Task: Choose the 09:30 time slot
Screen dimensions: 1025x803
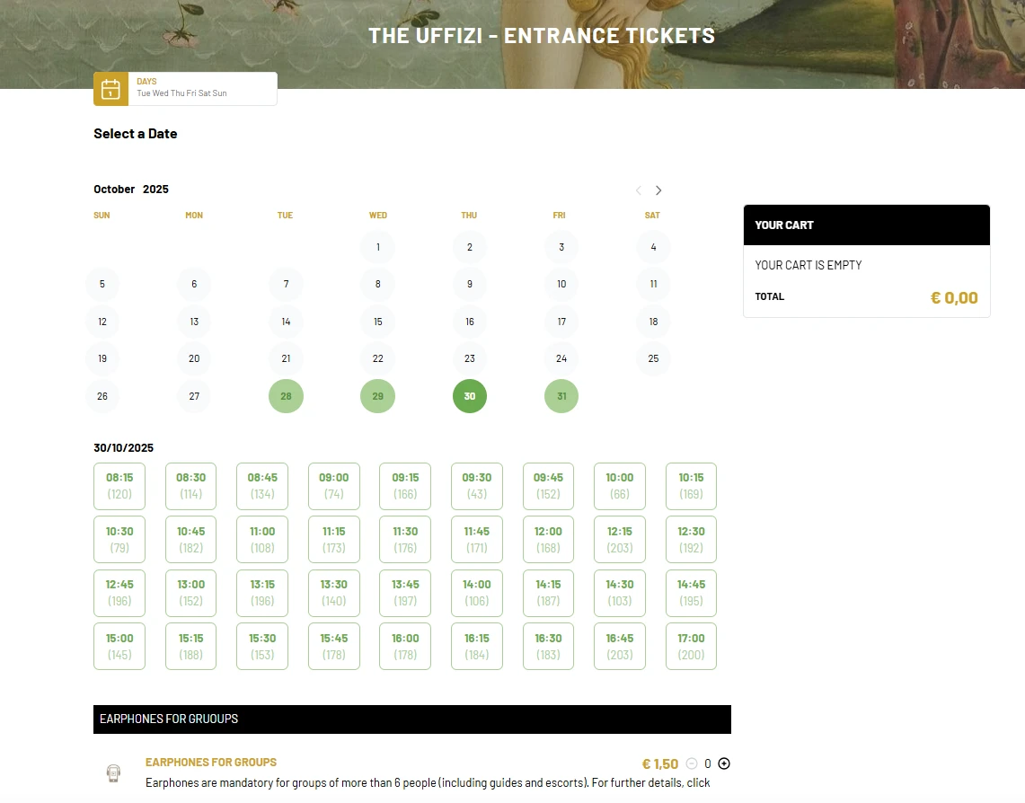Action: pos(476,486)
